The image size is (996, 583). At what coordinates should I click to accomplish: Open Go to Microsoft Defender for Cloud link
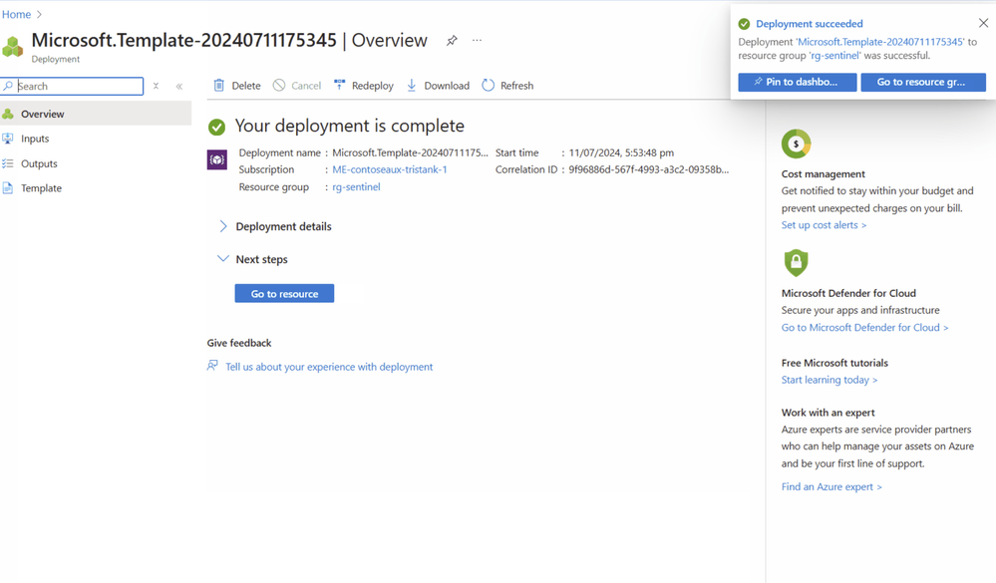pyautogui.click(x=864, y=327)
